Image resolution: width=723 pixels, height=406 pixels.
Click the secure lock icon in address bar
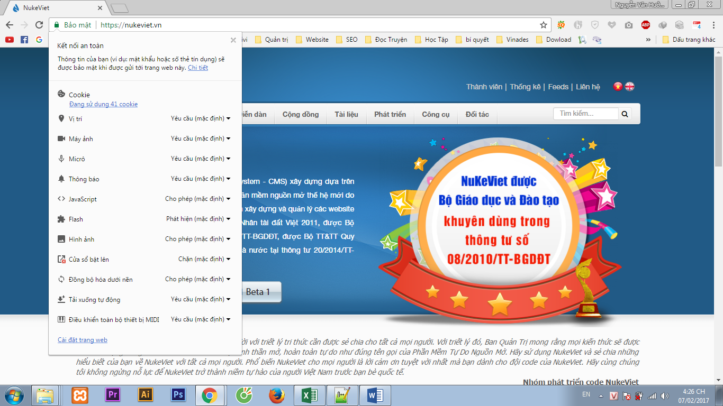click(x=57, y=25)
